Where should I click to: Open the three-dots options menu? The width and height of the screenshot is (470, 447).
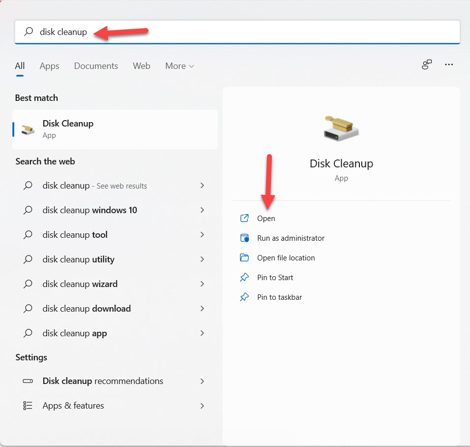click(448, 64)
